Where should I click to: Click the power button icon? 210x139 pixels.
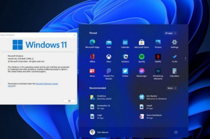pos(176,132)
